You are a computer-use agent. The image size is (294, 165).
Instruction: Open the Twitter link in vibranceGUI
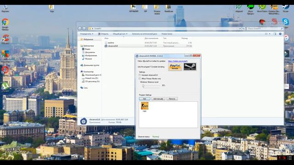click(x=178, y=61)
